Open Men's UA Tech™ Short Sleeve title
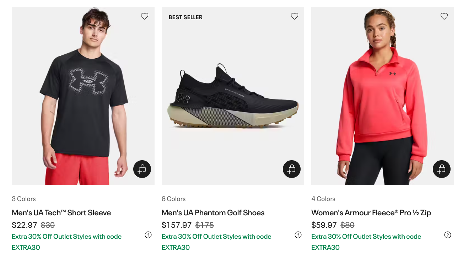Viewport: 463px width, 254px height. click(61, 213)
